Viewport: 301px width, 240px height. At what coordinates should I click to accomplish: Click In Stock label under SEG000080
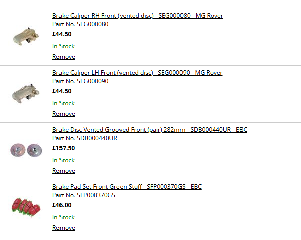(x=64, y=46)
